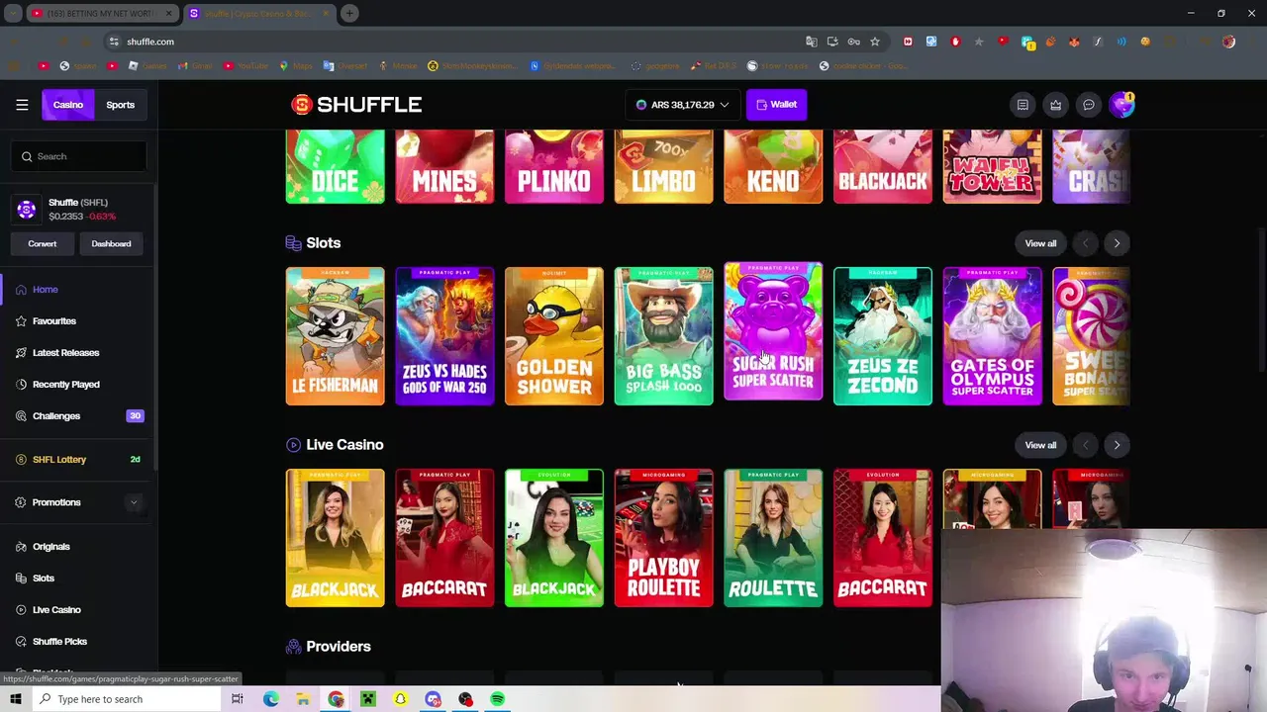Open Gates of Olympus Super Scatter

click(x=992, y=336)
